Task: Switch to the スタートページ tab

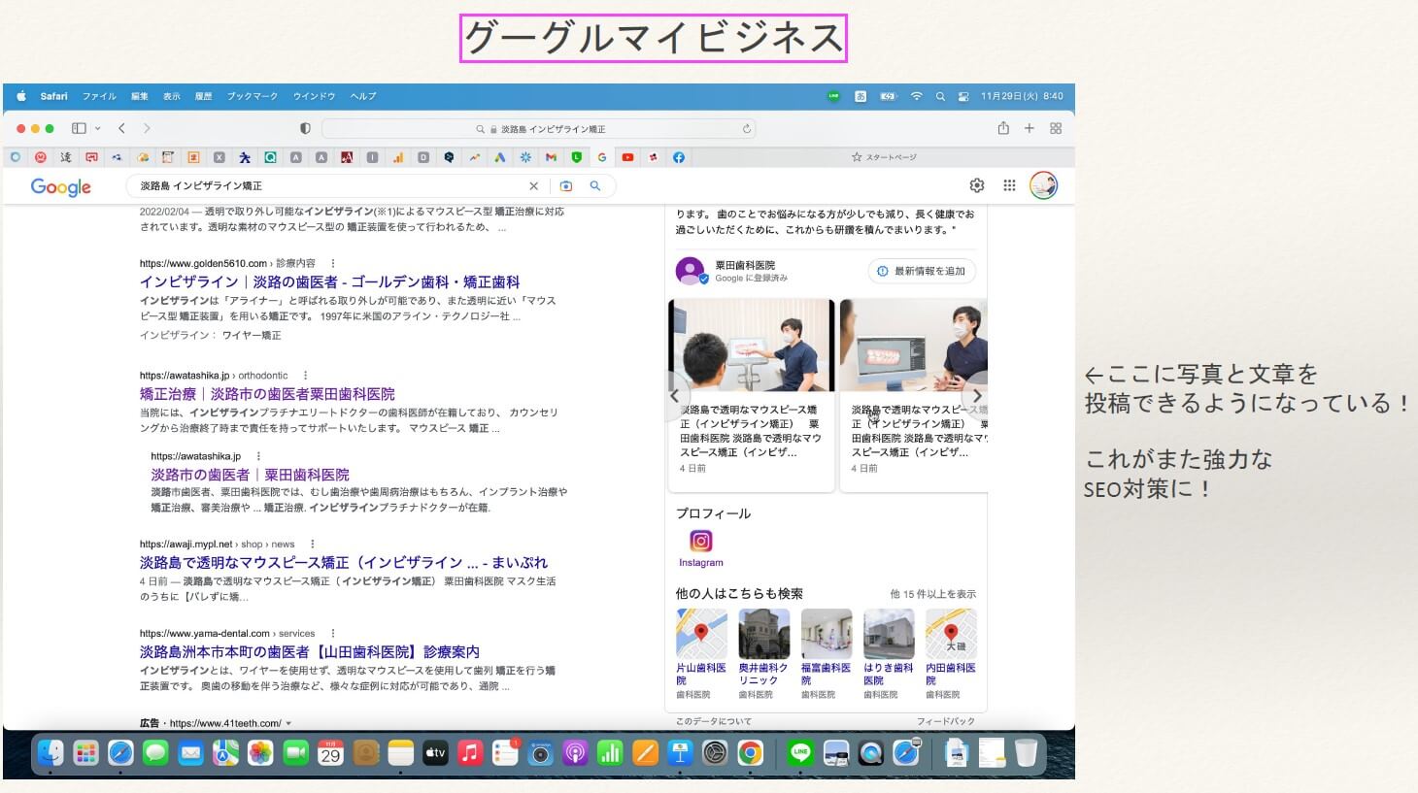Action: pos(884,157)
